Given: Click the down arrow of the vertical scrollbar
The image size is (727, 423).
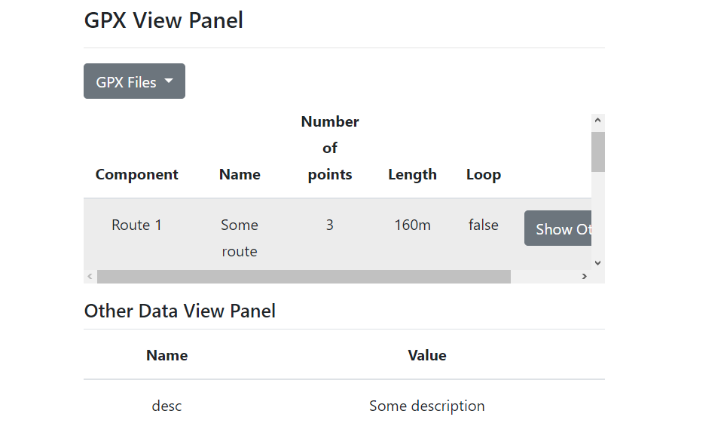Looking at the screenshot, I should 597,262.
